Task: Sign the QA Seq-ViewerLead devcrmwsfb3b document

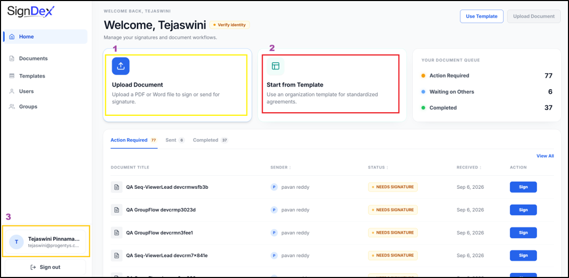Action: (x=523, y=187)
